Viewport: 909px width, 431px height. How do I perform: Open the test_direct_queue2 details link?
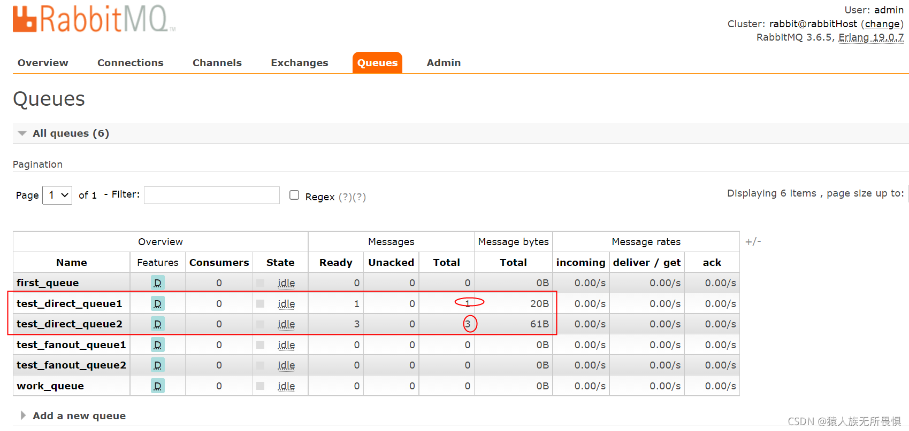(70, 324)
